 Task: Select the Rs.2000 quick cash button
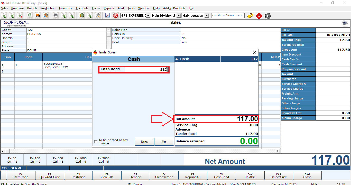pos(104,160)
